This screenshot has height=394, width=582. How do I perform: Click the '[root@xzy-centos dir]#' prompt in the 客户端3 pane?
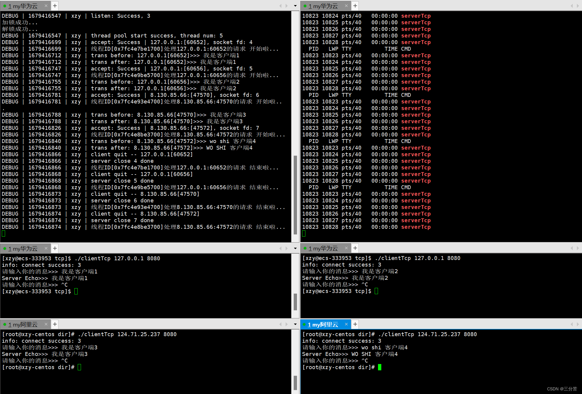click(38, 367)
